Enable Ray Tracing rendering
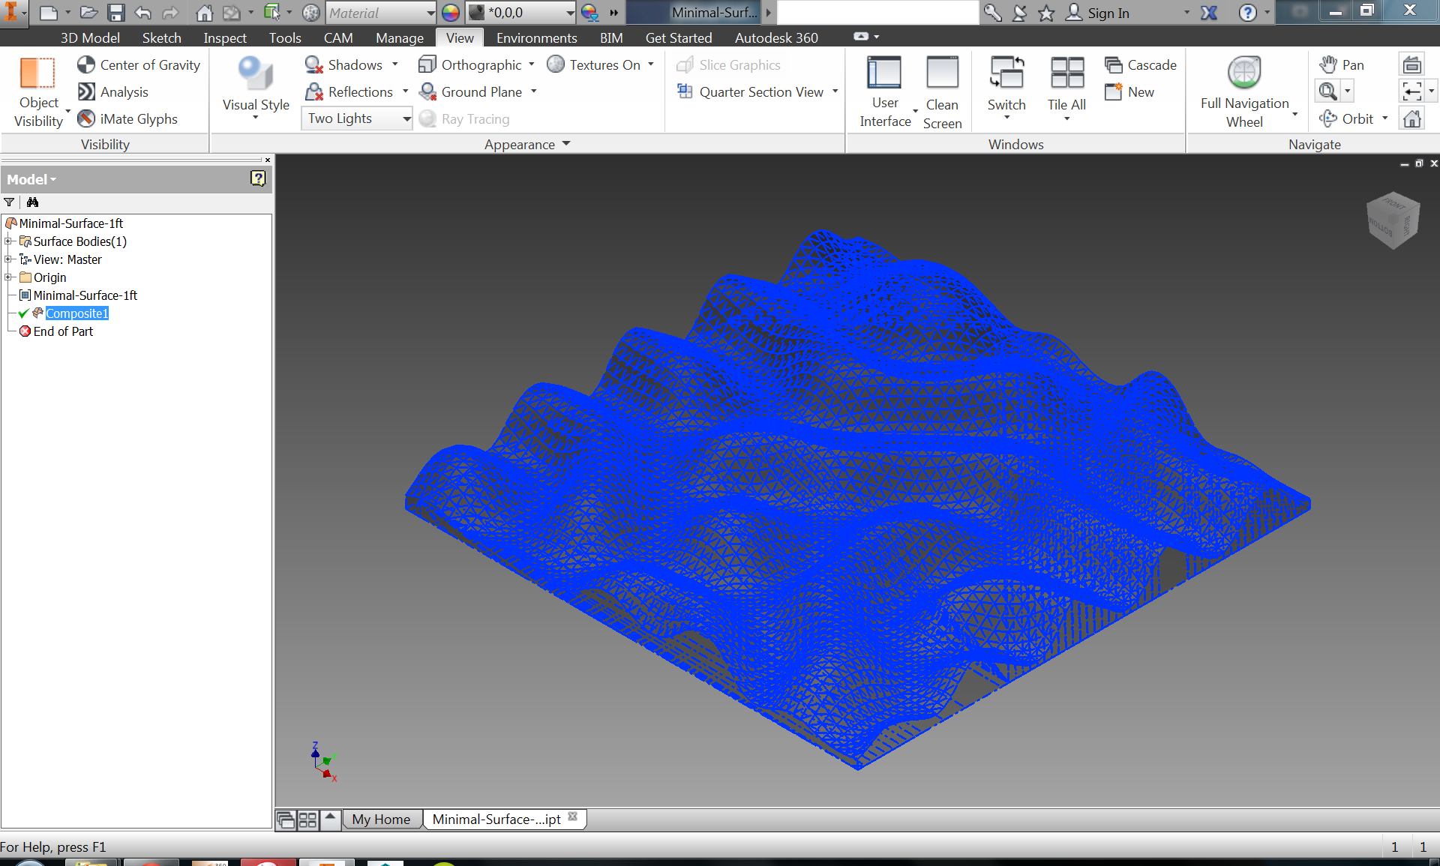Image resolution: width=1440 pixels, height=866 pixels. pos(467,118)
